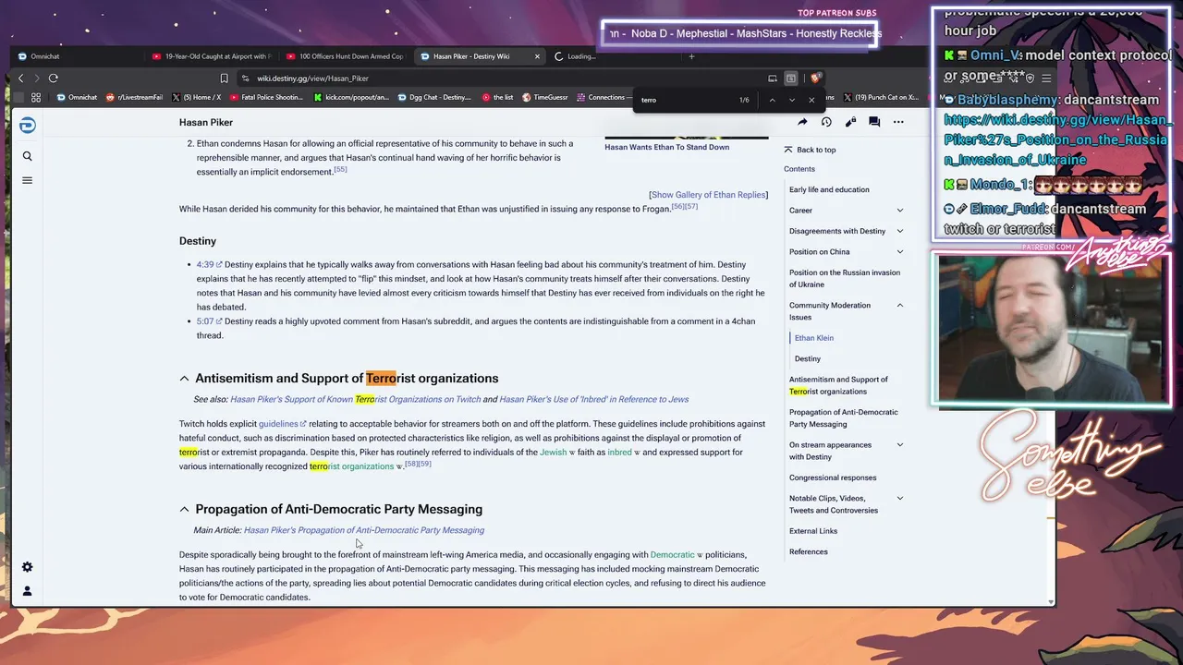Expand On stream appearances with Destiny chevron
Image resolution: width=1183 pixels, height=665 pixels.
pos(899,445)
